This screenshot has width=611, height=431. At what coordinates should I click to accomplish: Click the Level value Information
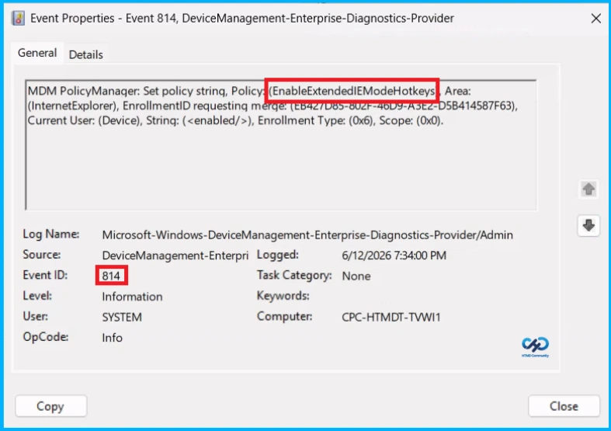132,297
